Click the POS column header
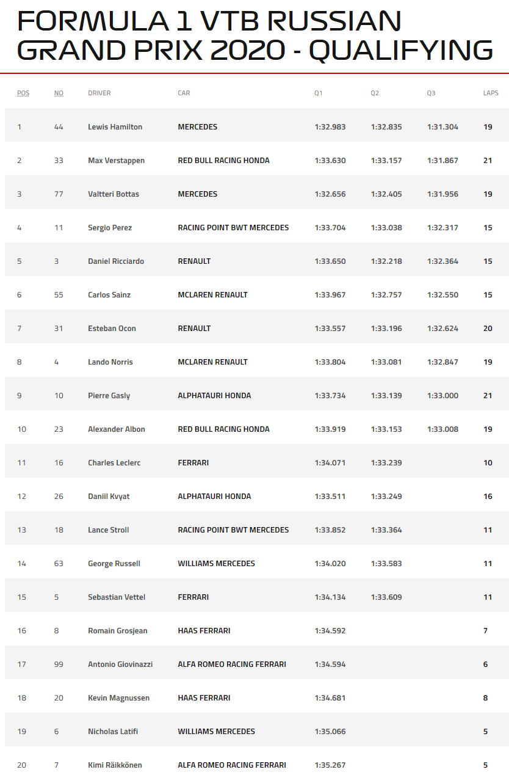This screenshot has height=775, width=509. click(x=23, y=93)
